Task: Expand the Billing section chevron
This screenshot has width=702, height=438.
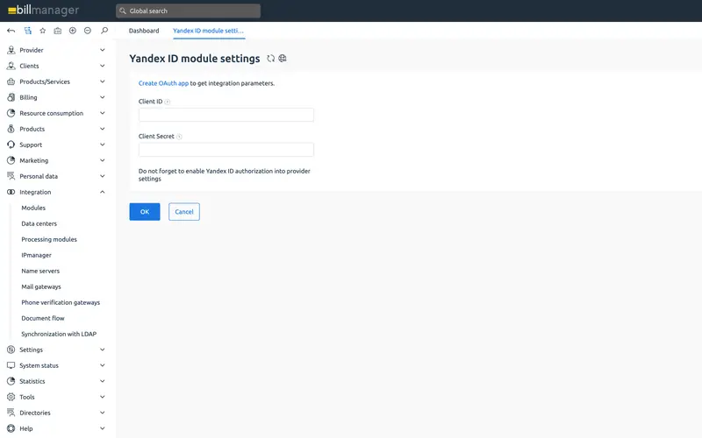Action: pos(102,97)
